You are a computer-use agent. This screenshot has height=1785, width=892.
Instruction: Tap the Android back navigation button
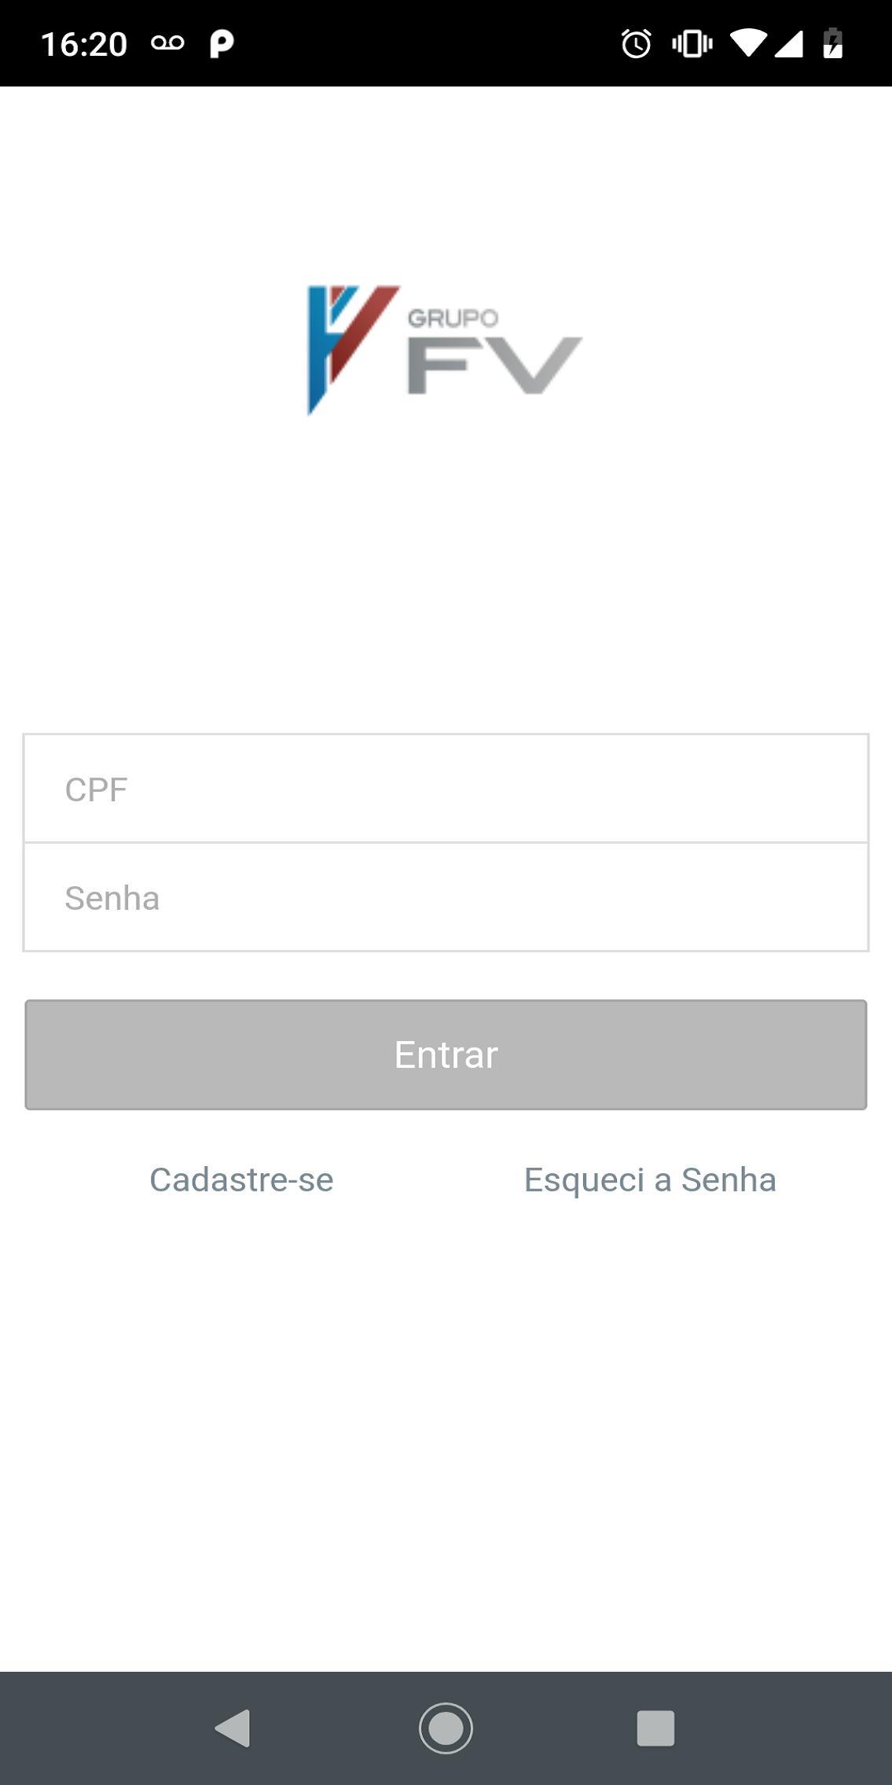coord(233,1728)
